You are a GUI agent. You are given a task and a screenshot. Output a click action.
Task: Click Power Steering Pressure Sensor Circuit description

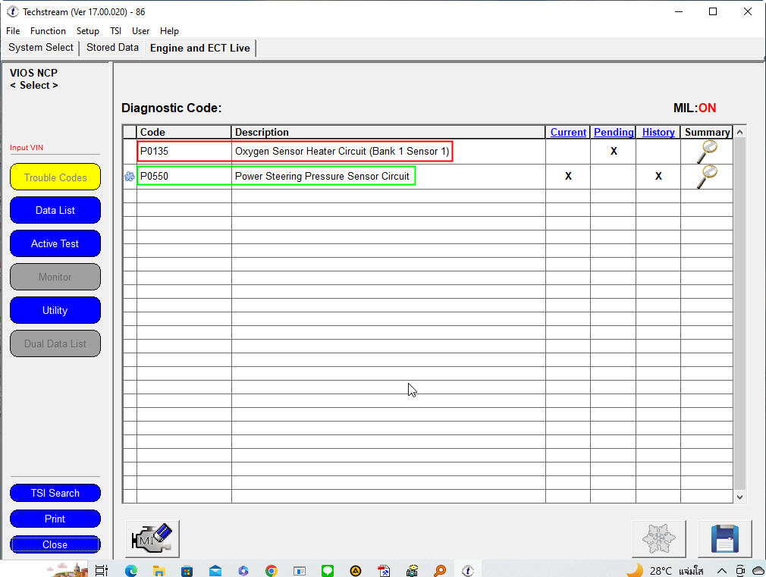tap(322, 177)
